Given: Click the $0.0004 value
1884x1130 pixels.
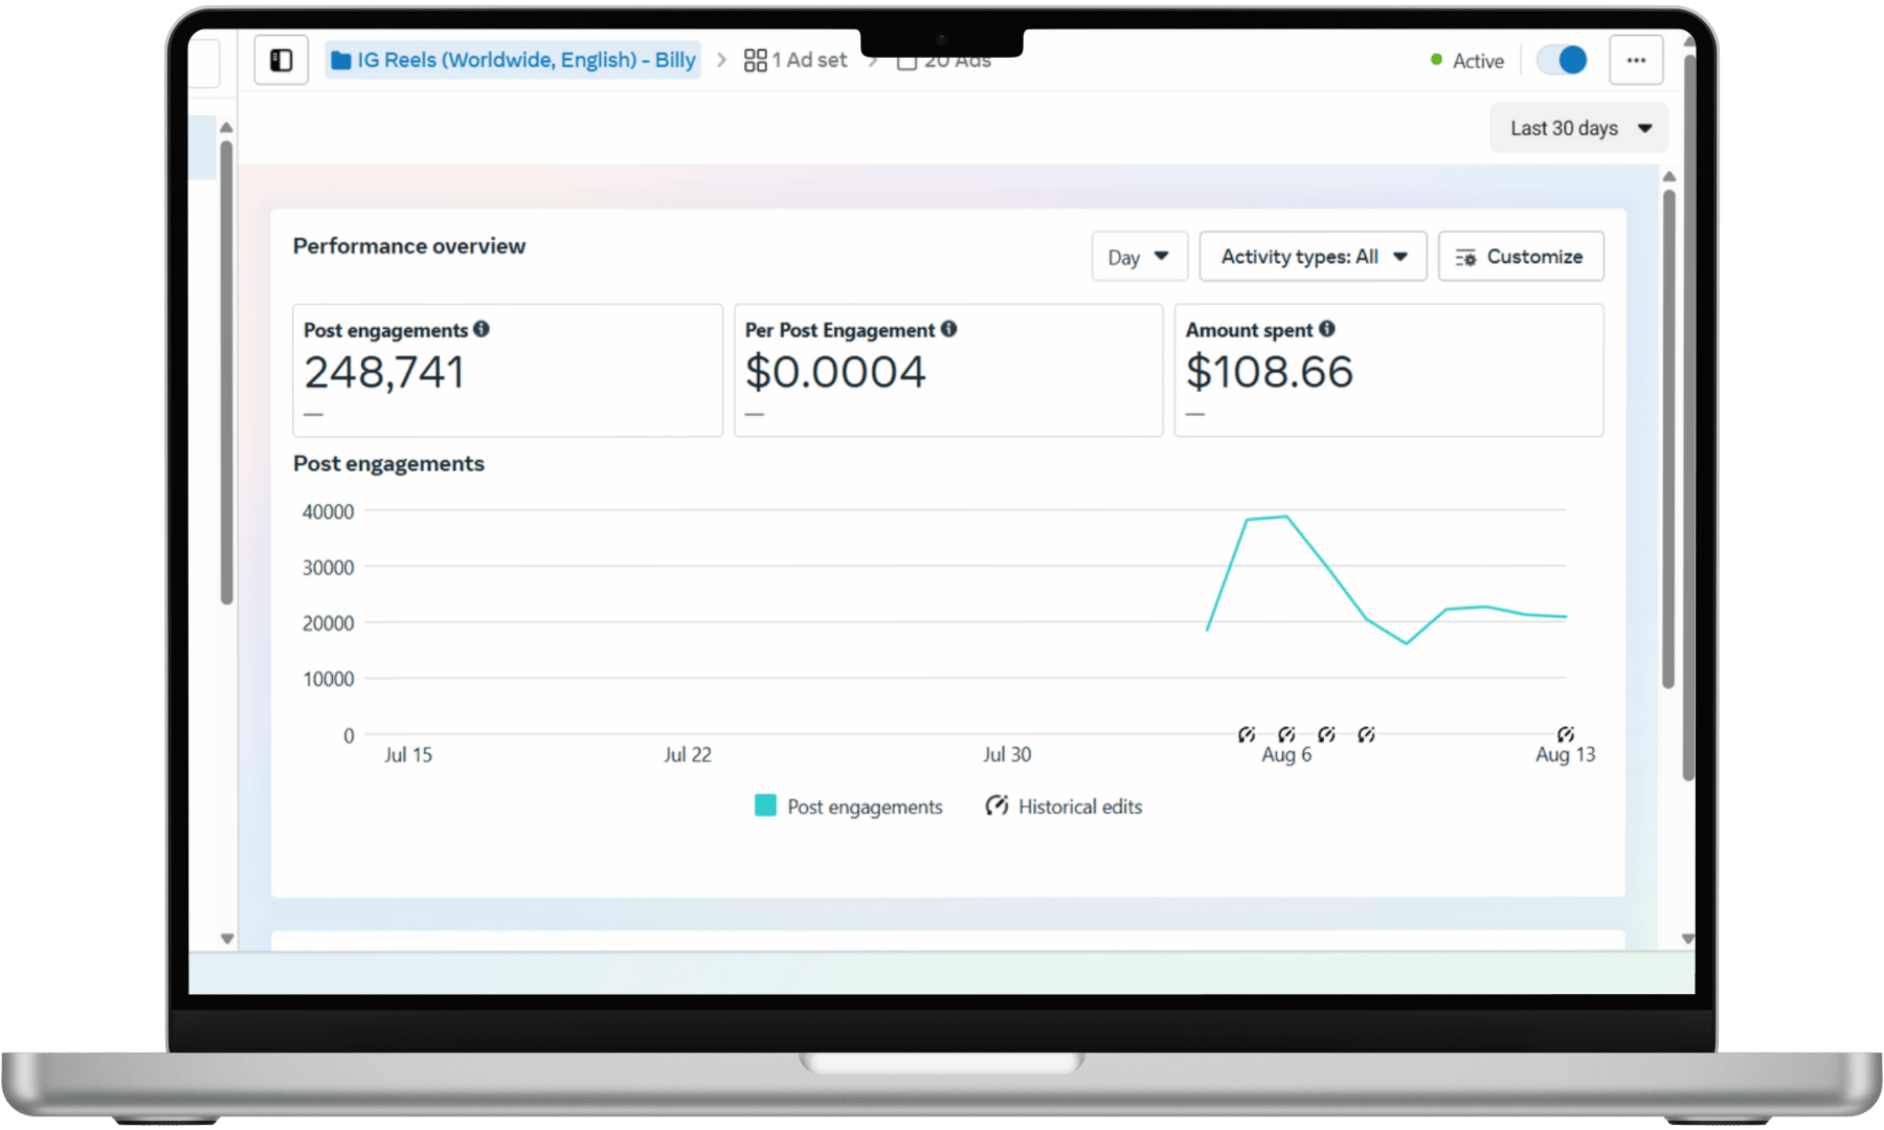Looking at the screenshot, I should point(835,372).
